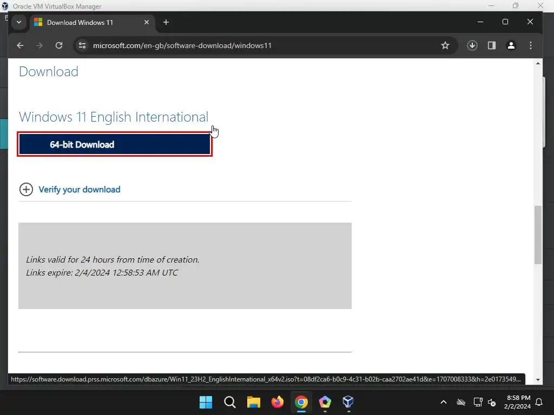Open a new browser tab
Viewport: 554px width, 415px height.
click(166, 22)
